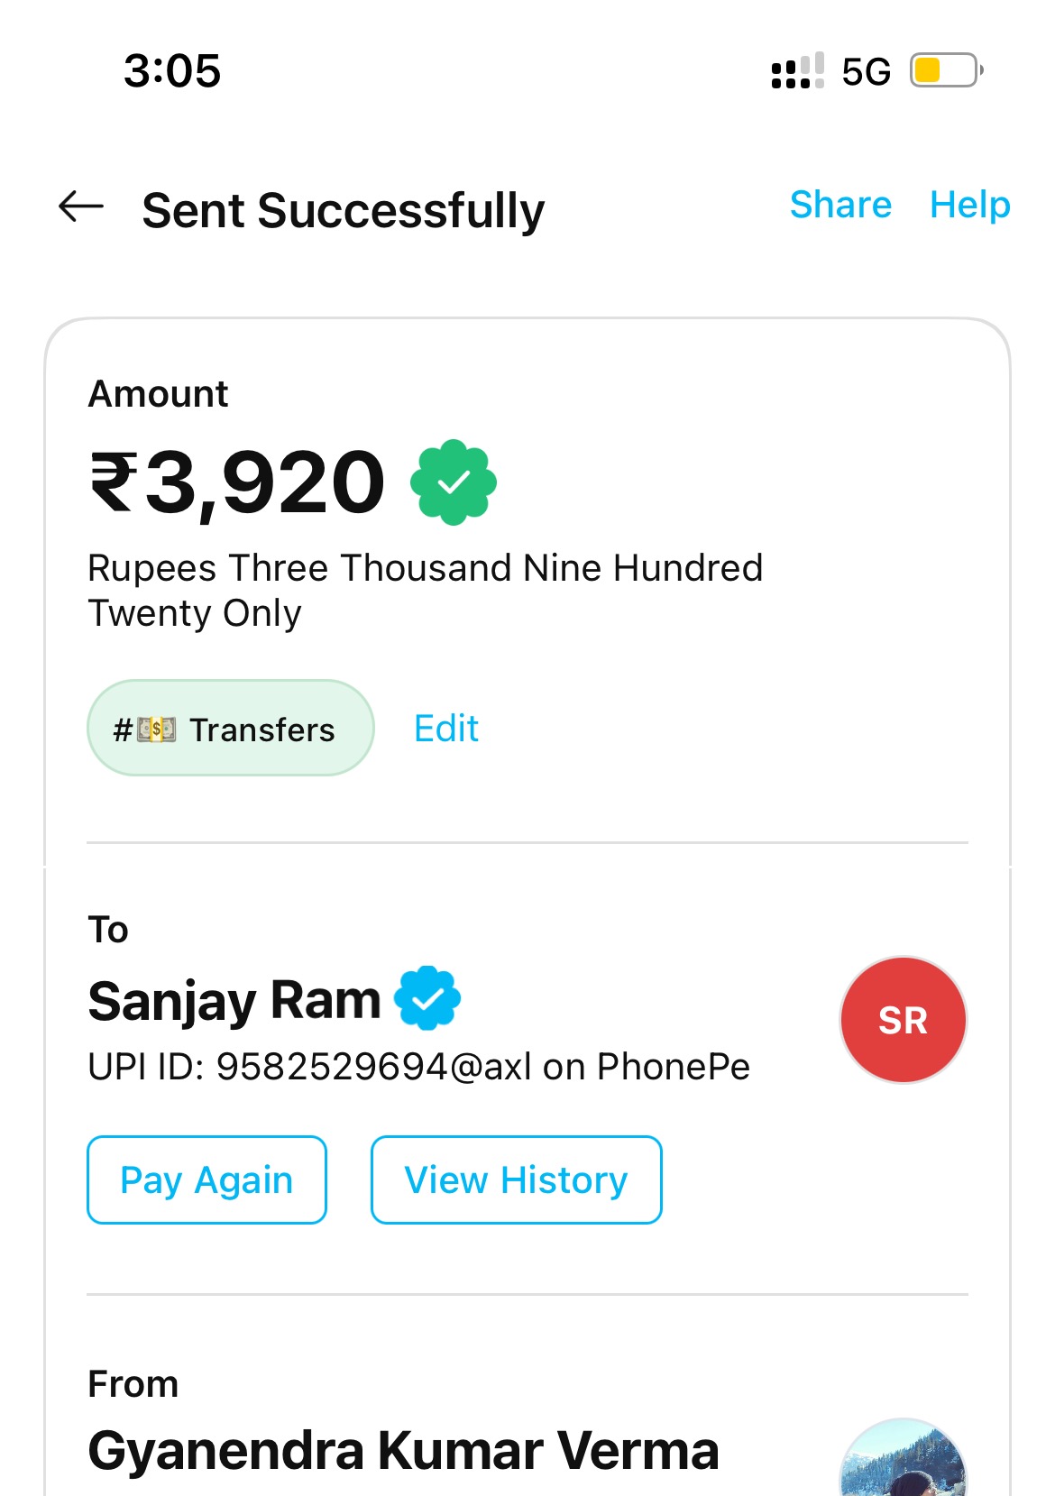Tap the battery indicator in status bar
The height and width of the screenshot is (1496, 1055).
(945, 70)
